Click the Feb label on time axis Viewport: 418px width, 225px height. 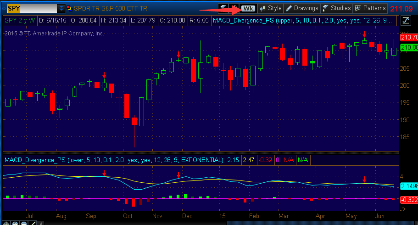point(254,216)
